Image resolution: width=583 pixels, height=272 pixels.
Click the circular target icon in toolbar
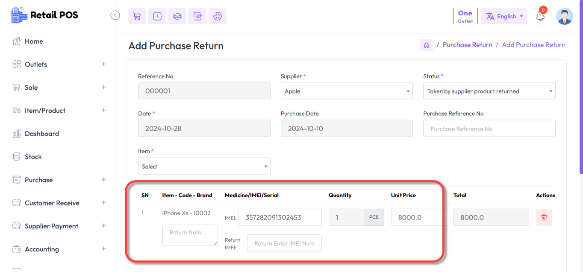(x=217, y=16)
